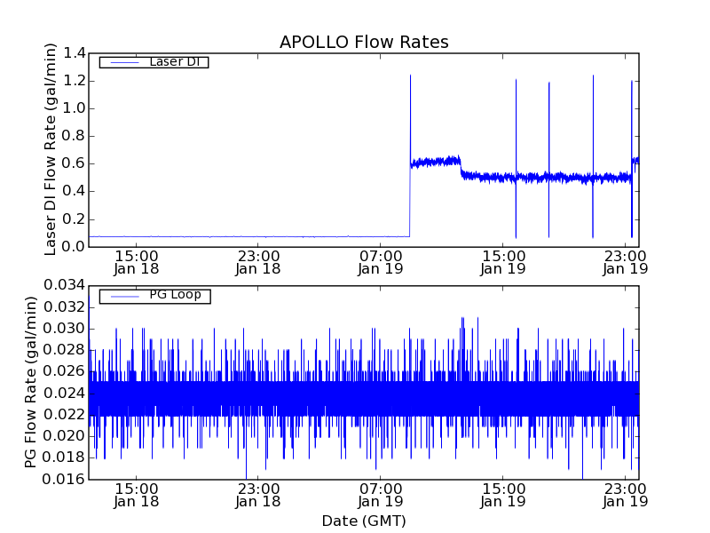Click the PG Flow Rate axis label
Image resolution: width=710 pixels, height=533 pixels.
point(30,382)
